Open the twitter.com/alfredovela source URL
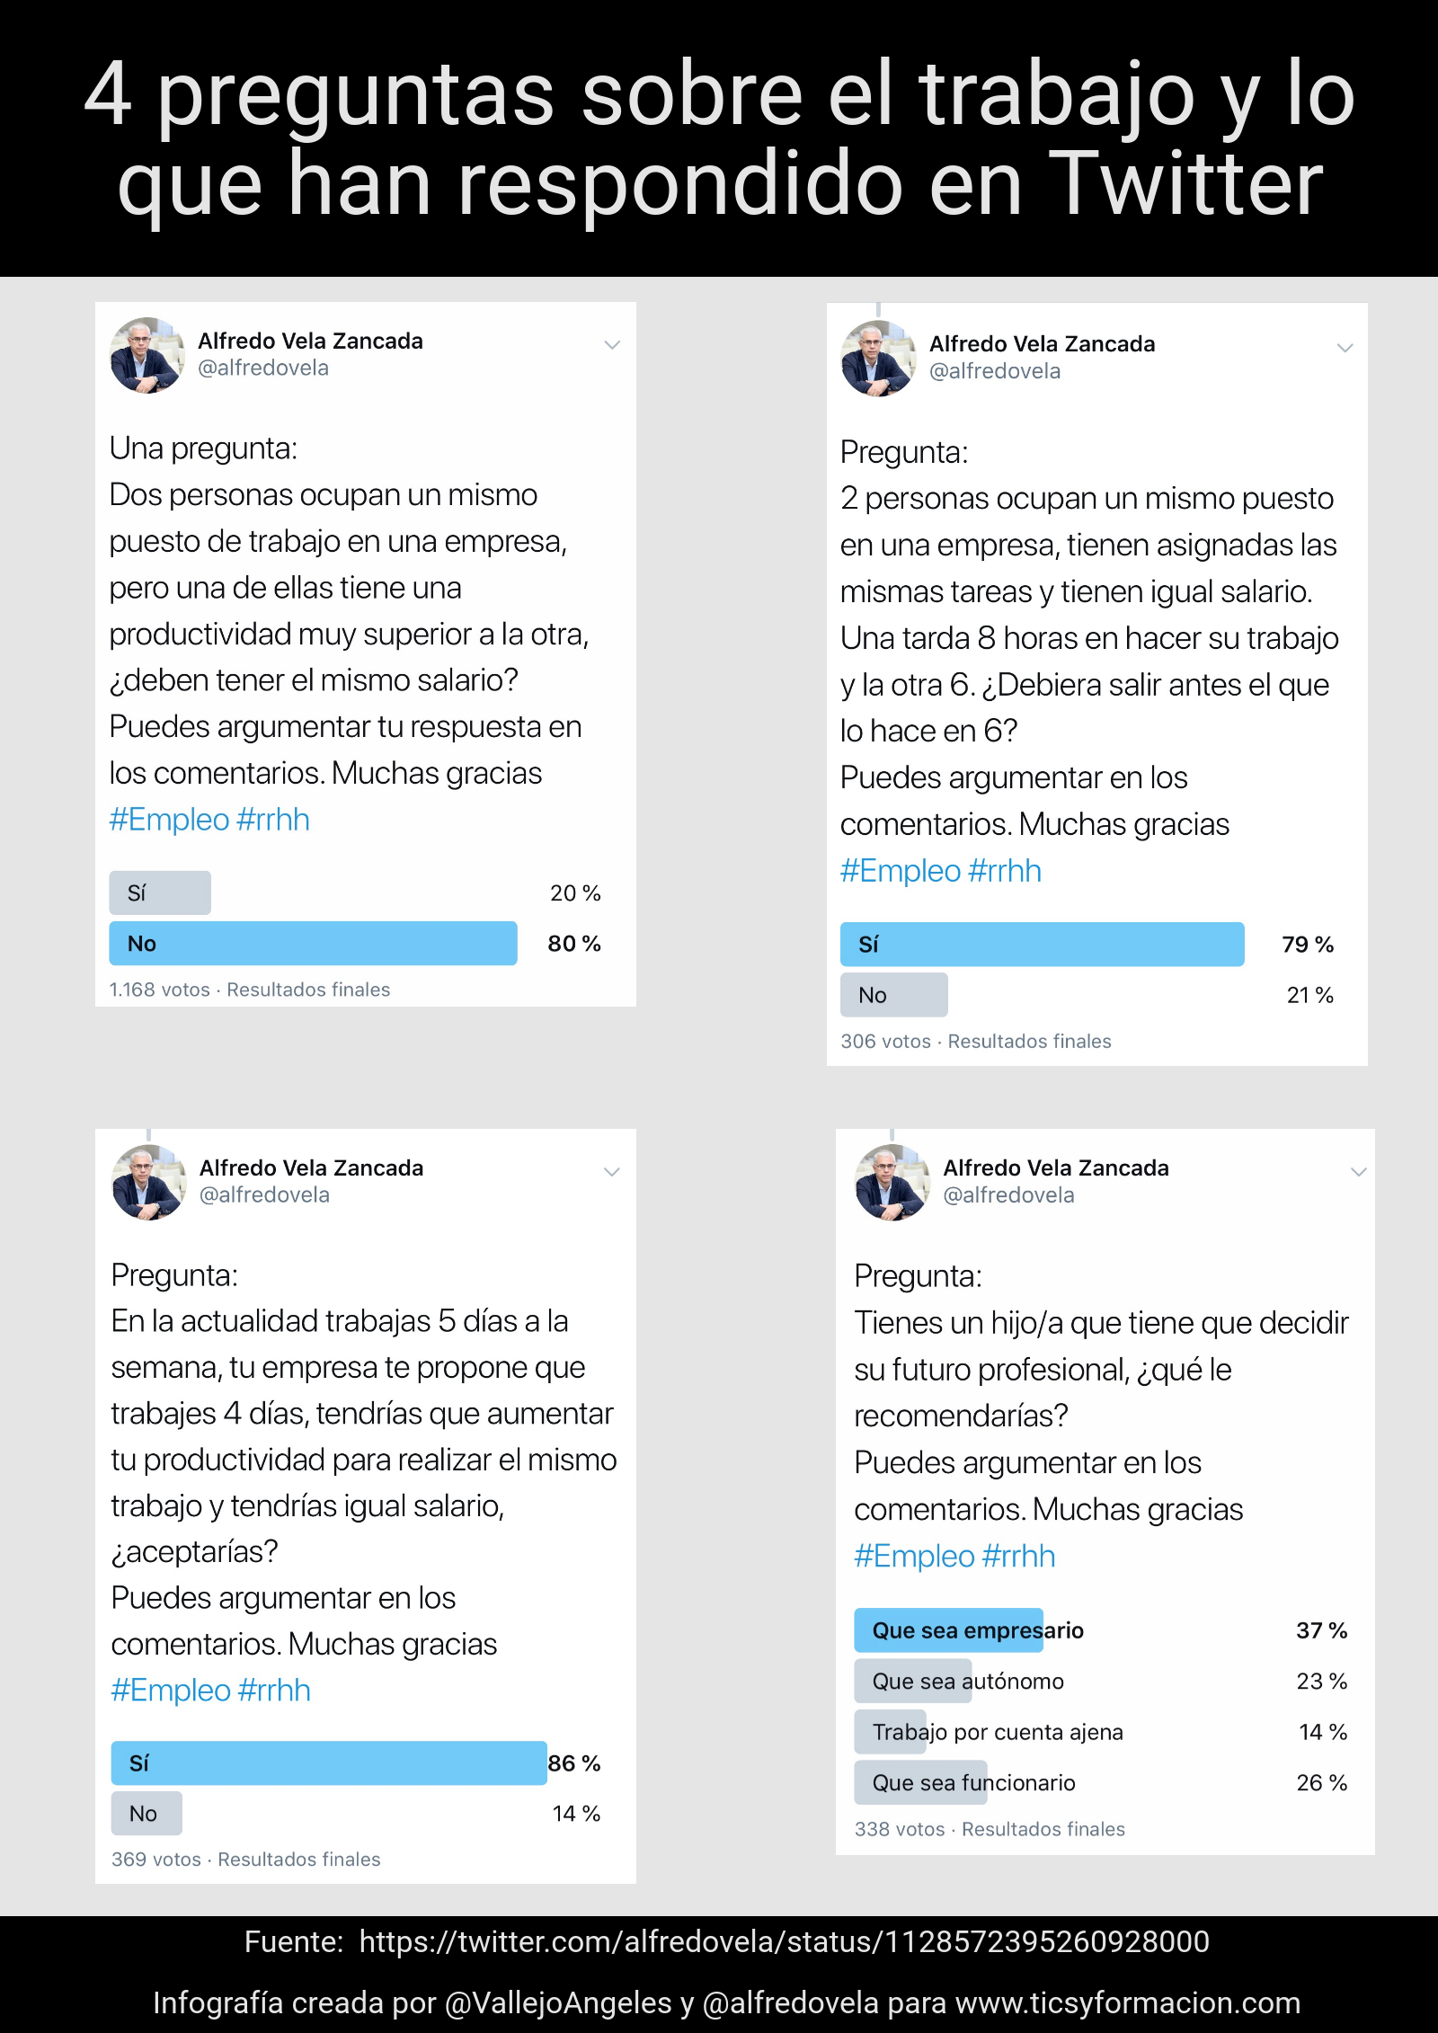The width and height of the screenshot is (1438, 2033). pyautogui.click(x=784, y=1942)
